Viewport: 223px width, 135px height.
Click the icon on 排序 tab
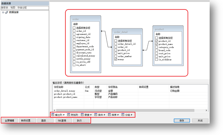109,115
